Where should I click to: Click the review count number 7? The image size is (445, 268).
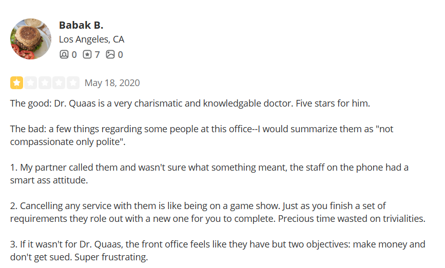[97, 55]
